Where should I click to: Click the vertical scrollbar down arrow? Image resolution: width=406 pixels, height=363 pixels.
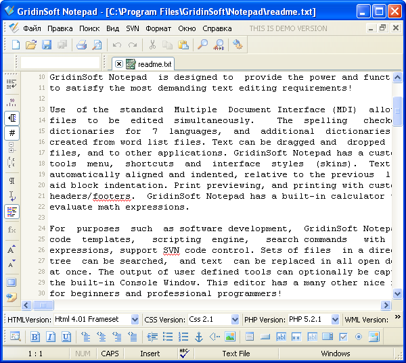(397, 293)
